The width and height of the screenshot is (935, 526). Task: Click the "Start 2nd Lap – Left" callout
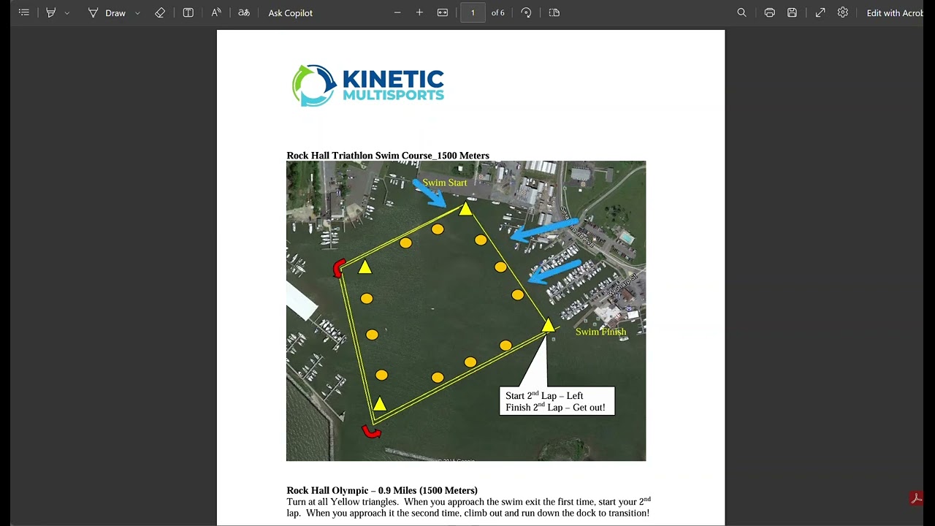[557, 401]
